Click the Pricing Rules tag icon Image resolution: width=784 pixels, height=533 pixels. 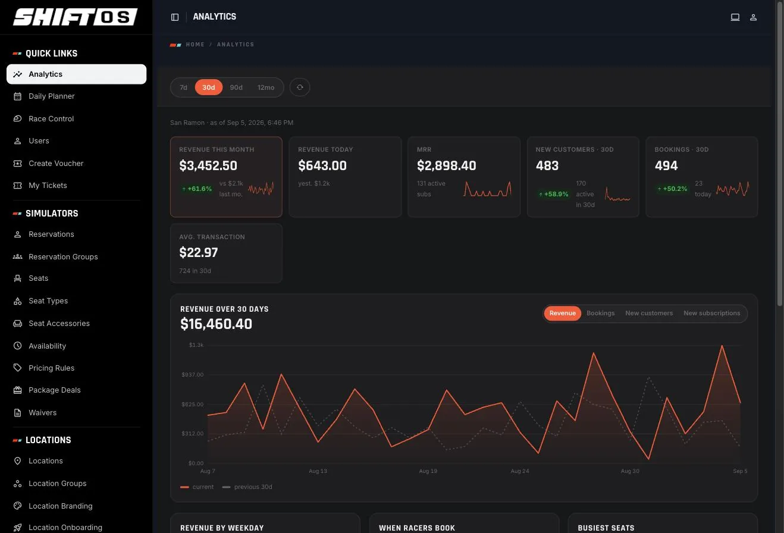tap(17, 368)
